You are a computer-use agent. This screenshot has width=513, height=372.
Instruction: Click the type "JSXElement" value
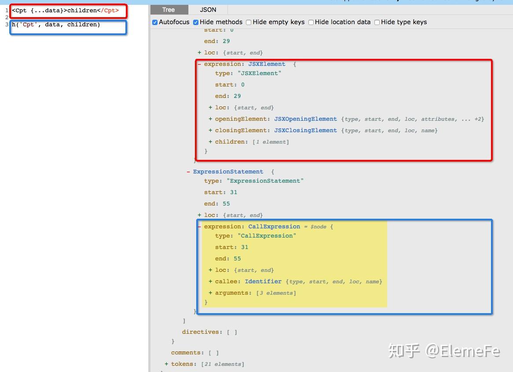[259, 73]
